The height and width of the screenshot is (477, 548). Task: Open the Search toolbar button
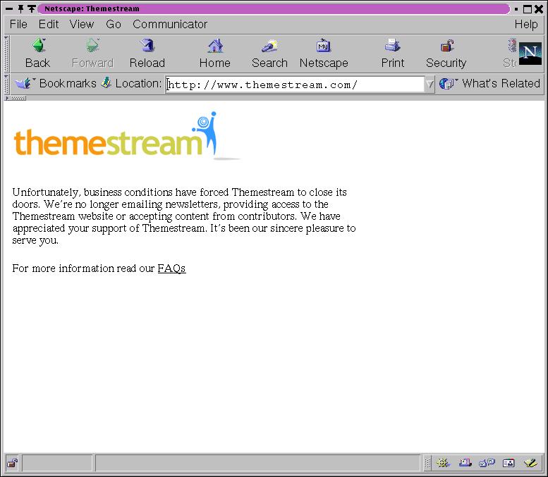point(269,54)
